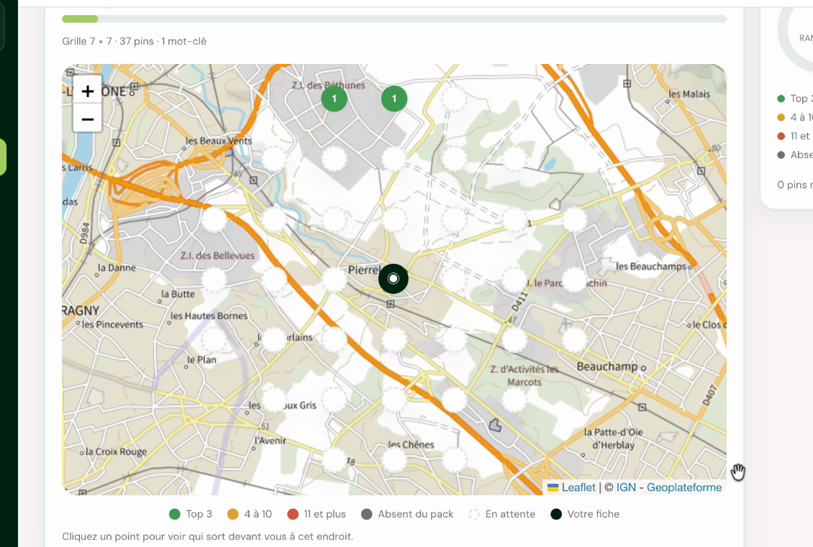Screen dimensions: 813x547
Task: Select pending pin covering 'les Courlains' label
Action: point(274,340)
